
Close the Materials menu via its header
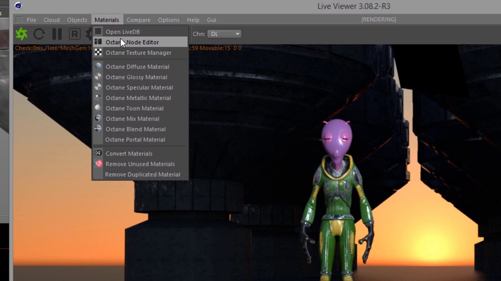click(107, 20)
